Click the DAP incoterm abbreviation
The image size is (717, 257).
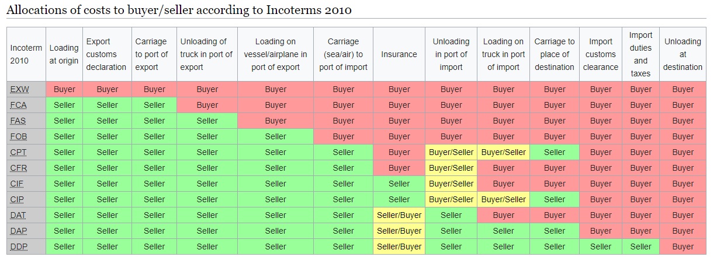(18, 231)
